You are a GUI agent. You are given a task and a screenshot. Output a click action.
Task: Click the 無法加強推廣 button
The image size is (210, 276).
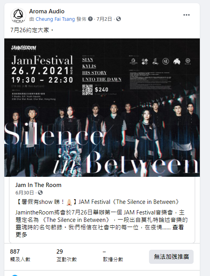coord(171,257)
